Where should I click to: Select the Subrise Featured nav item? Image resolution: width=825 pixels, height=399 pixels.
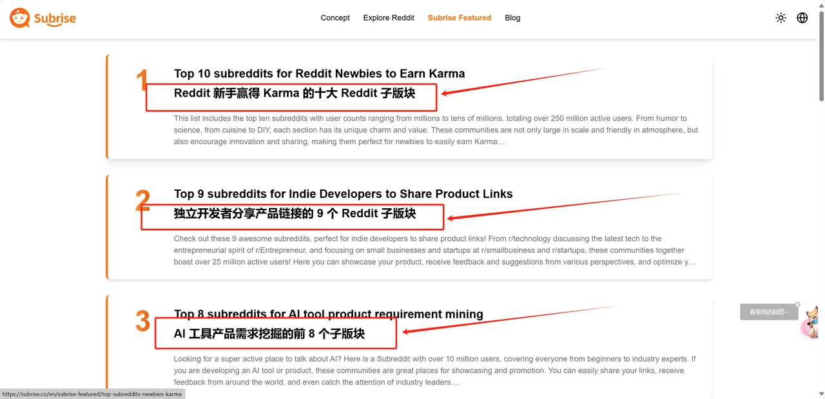coord(460,18)
